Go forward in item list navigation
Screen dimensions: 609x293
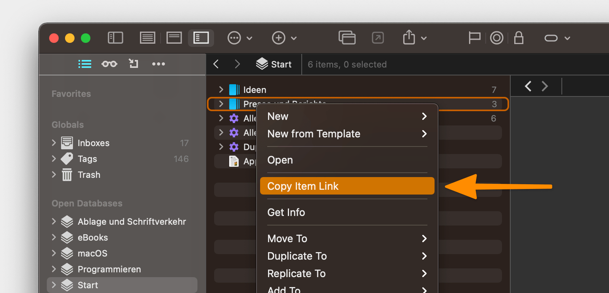coord(237,64)
